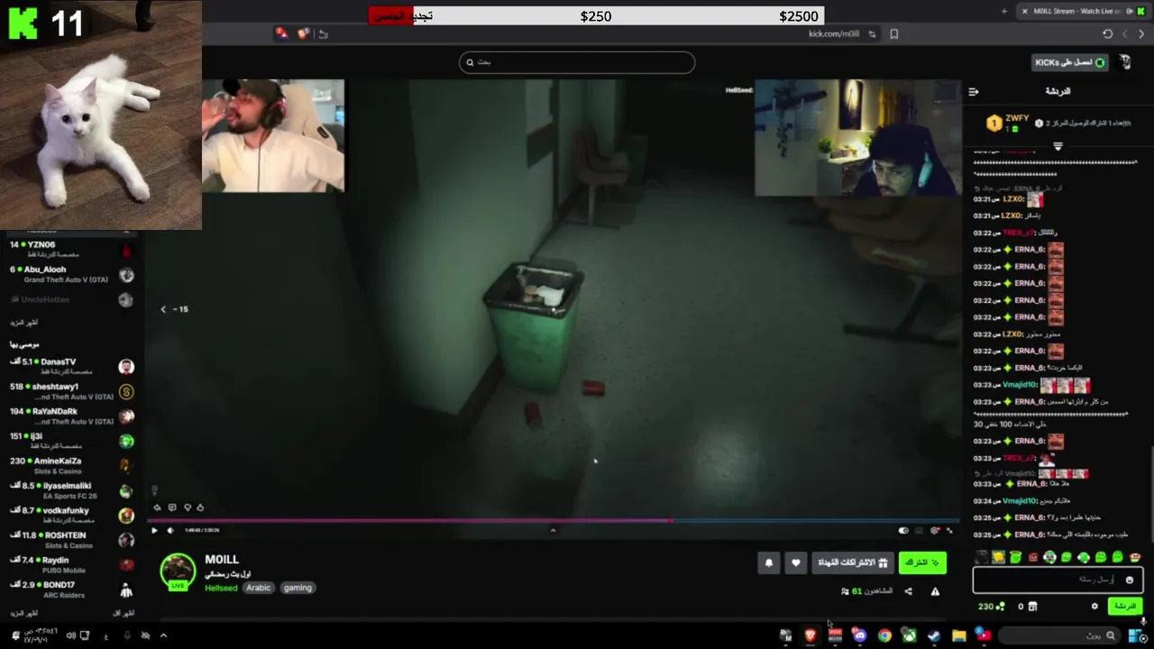
Task: Follow channel with heart button
Action: (795, 562)
